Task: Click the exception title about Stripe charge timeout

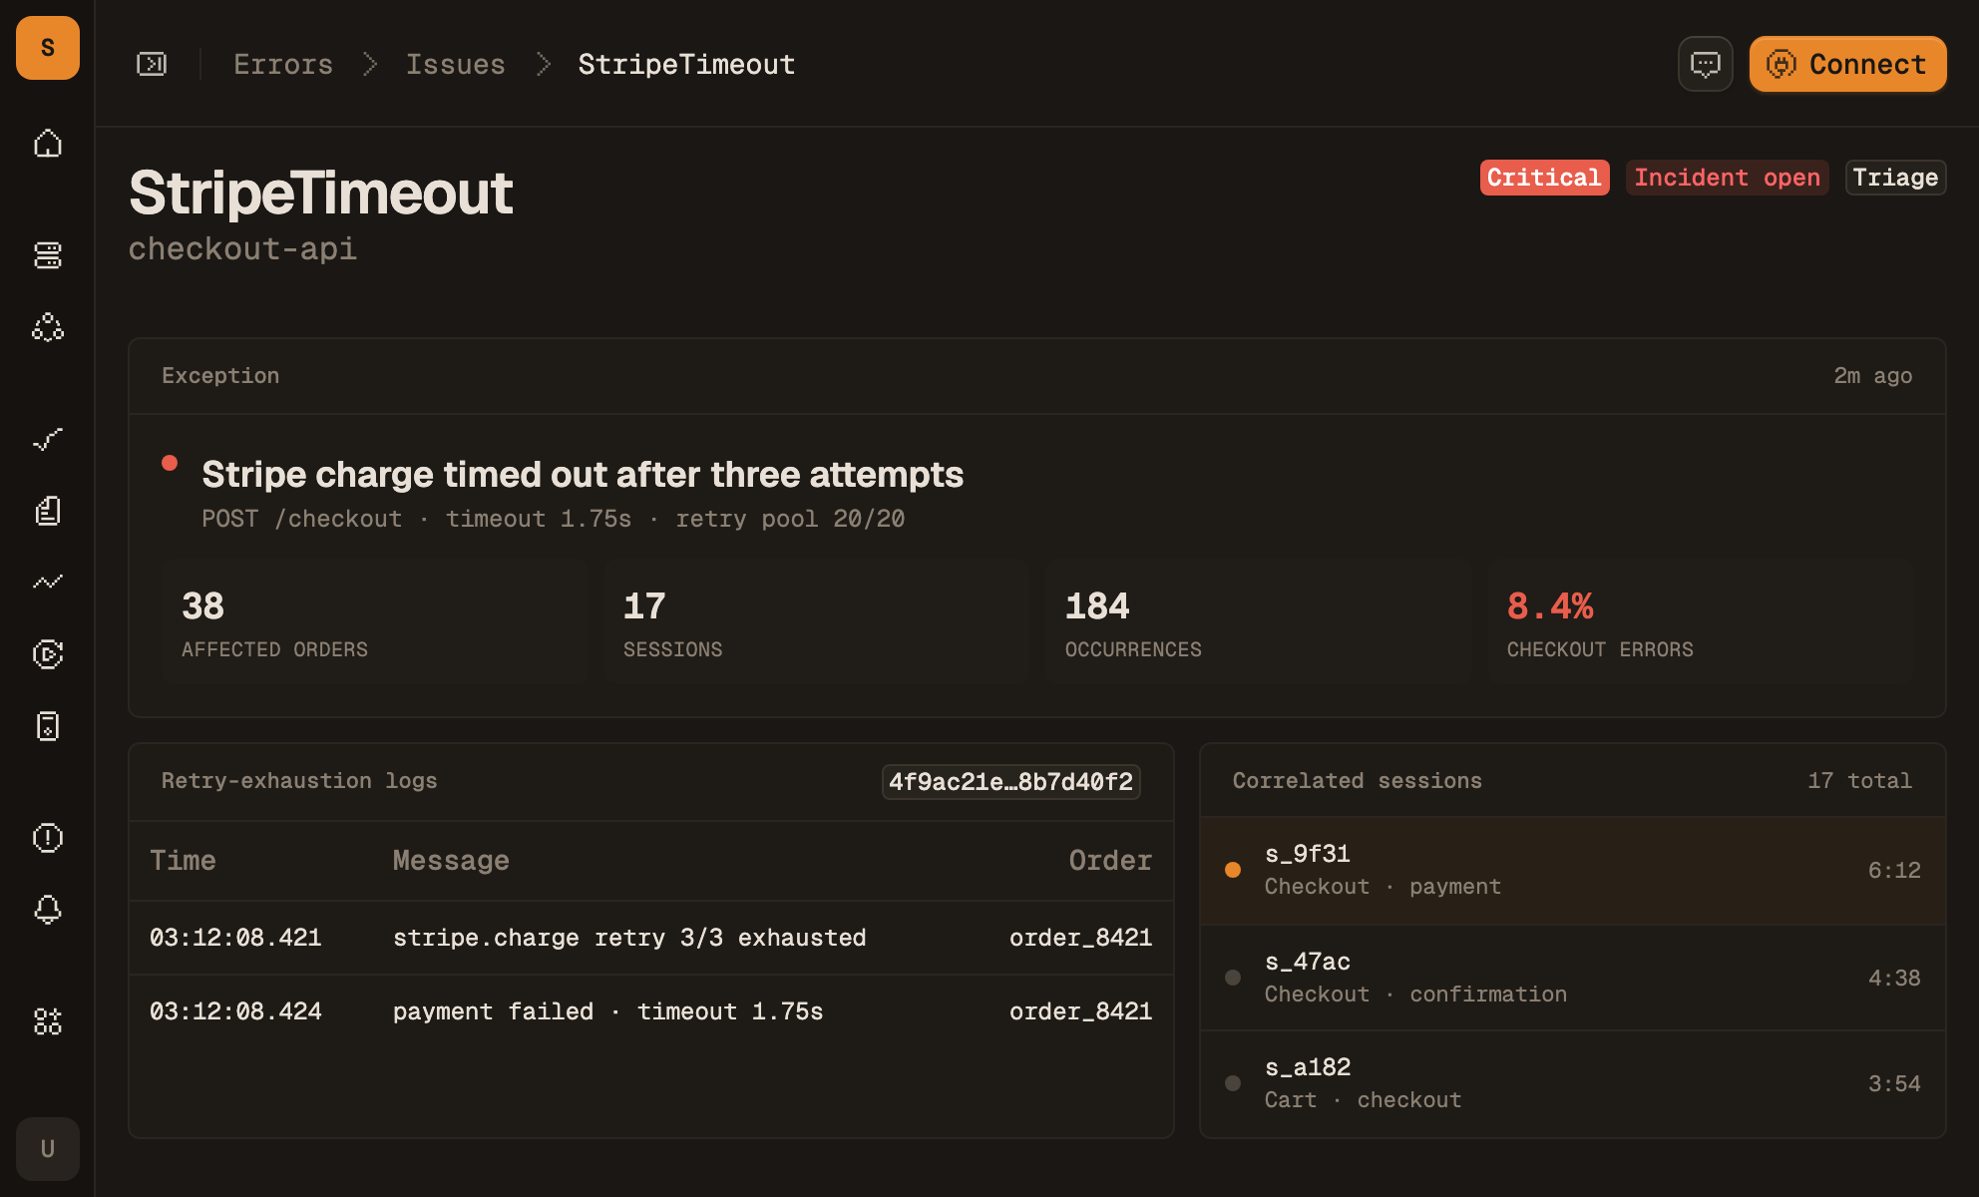Action: pyautogui.click(x=583, y=475)
